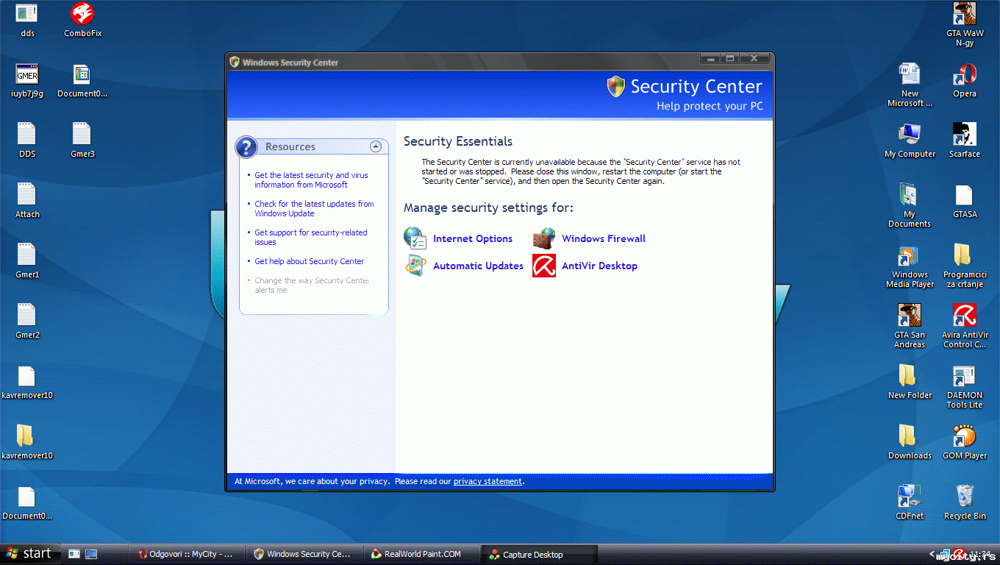
Task: Click the Manage security settings for: heading
Action: click(488, 207)
